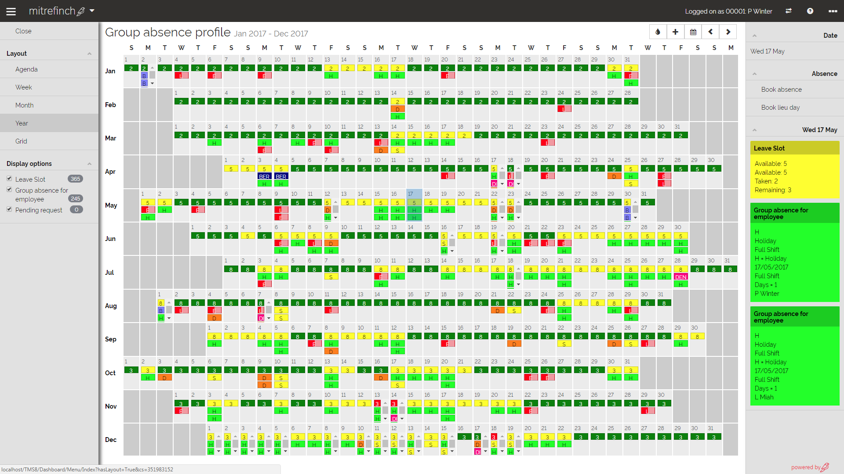Screen dimensions: 844x474
Task: Toggle Group absence for employee checkbox
Action: (x=9, y=190)
